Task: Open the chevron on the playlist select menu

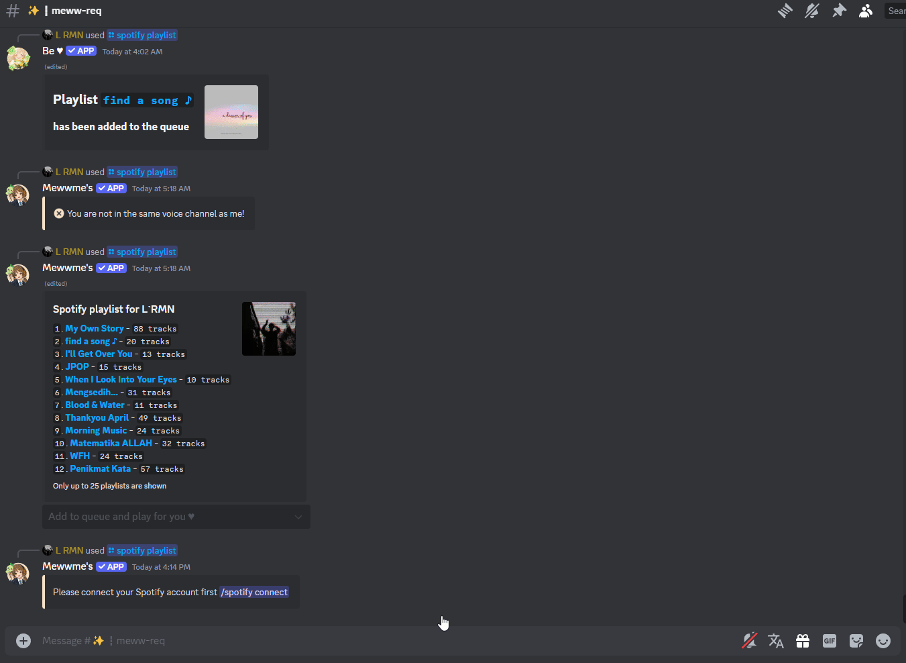Action: pyautogui.click(x=299, y=517)
